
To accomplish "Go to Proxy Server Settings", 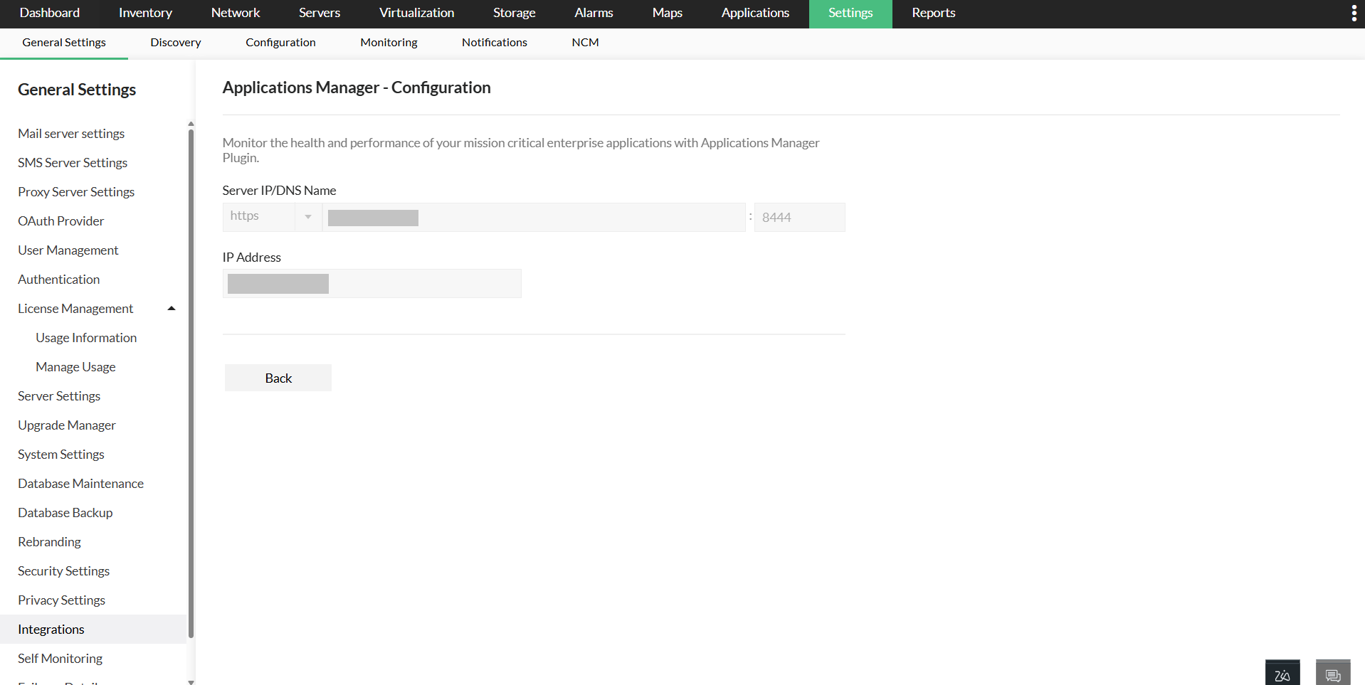I will [76, 192].
